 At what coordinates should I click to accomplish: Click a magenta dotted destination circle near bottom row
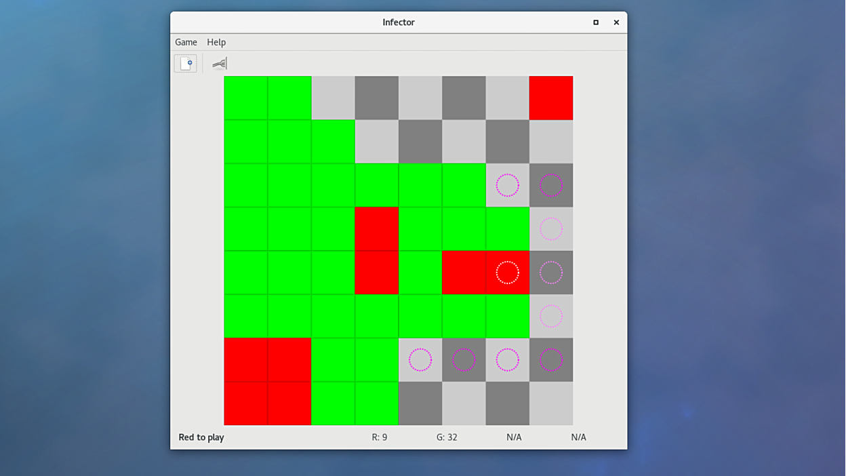(508, 360)
